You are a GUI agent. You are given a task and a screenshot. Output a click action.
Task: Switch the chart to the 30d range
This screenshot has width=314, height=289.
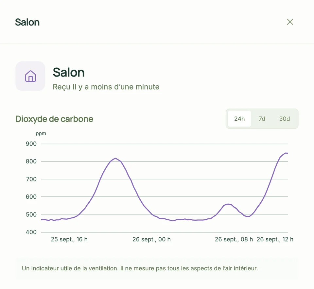pyautogui.click(x=284, y=119)
